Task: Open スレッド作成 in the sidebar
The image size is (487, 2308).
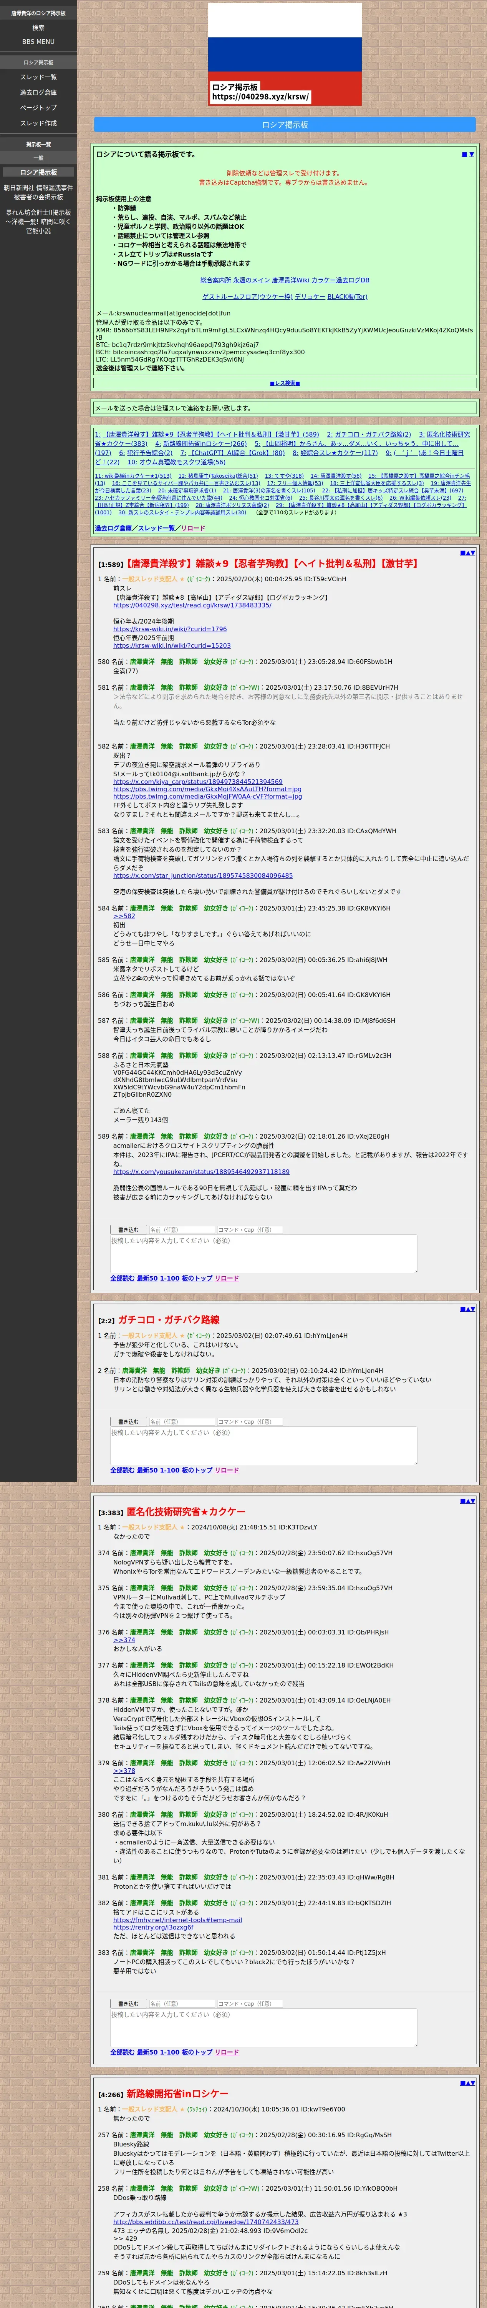Action: tap(38, 123)
